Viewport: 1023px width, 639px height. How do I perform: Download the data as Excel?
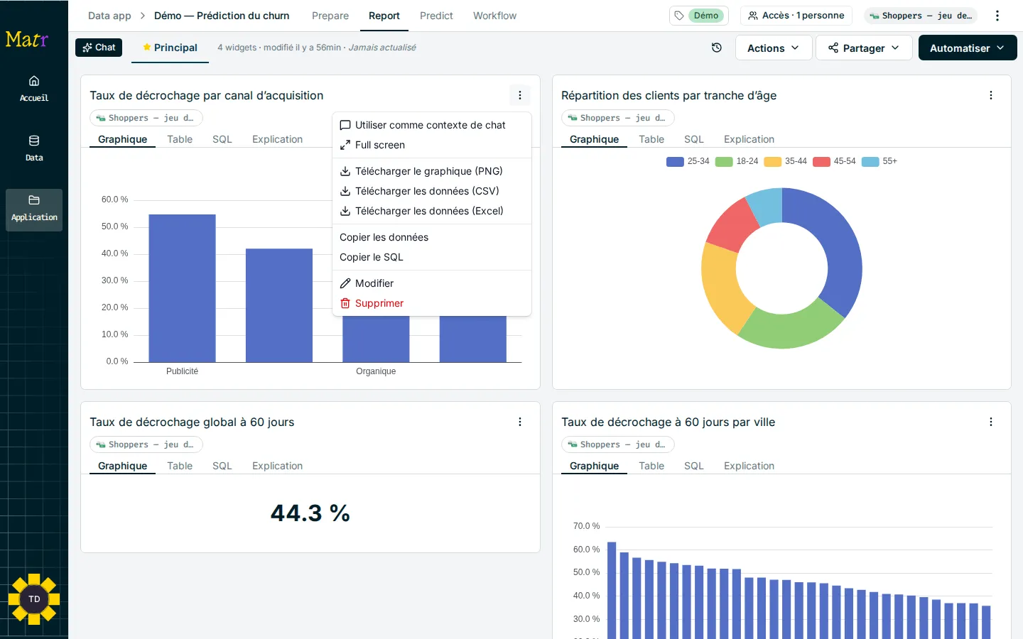[x=432, y=211]
